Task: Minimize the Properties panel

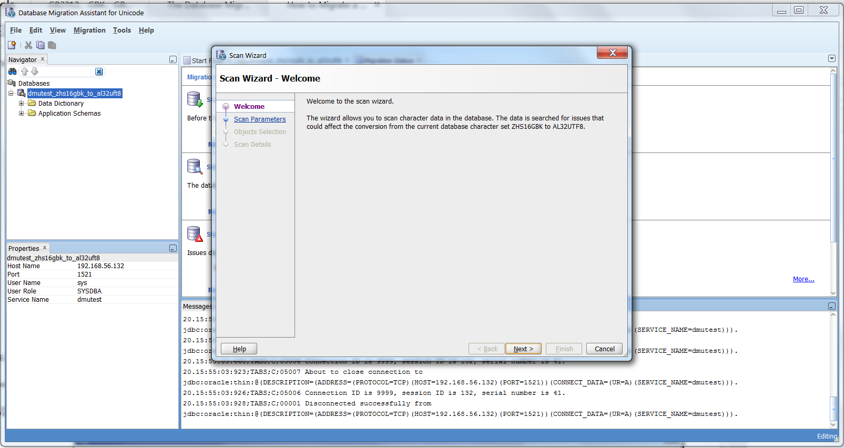Action: tap(172, 248)
